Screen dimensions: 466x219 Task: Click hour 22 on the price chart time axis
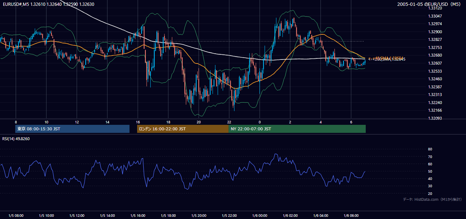229,122
